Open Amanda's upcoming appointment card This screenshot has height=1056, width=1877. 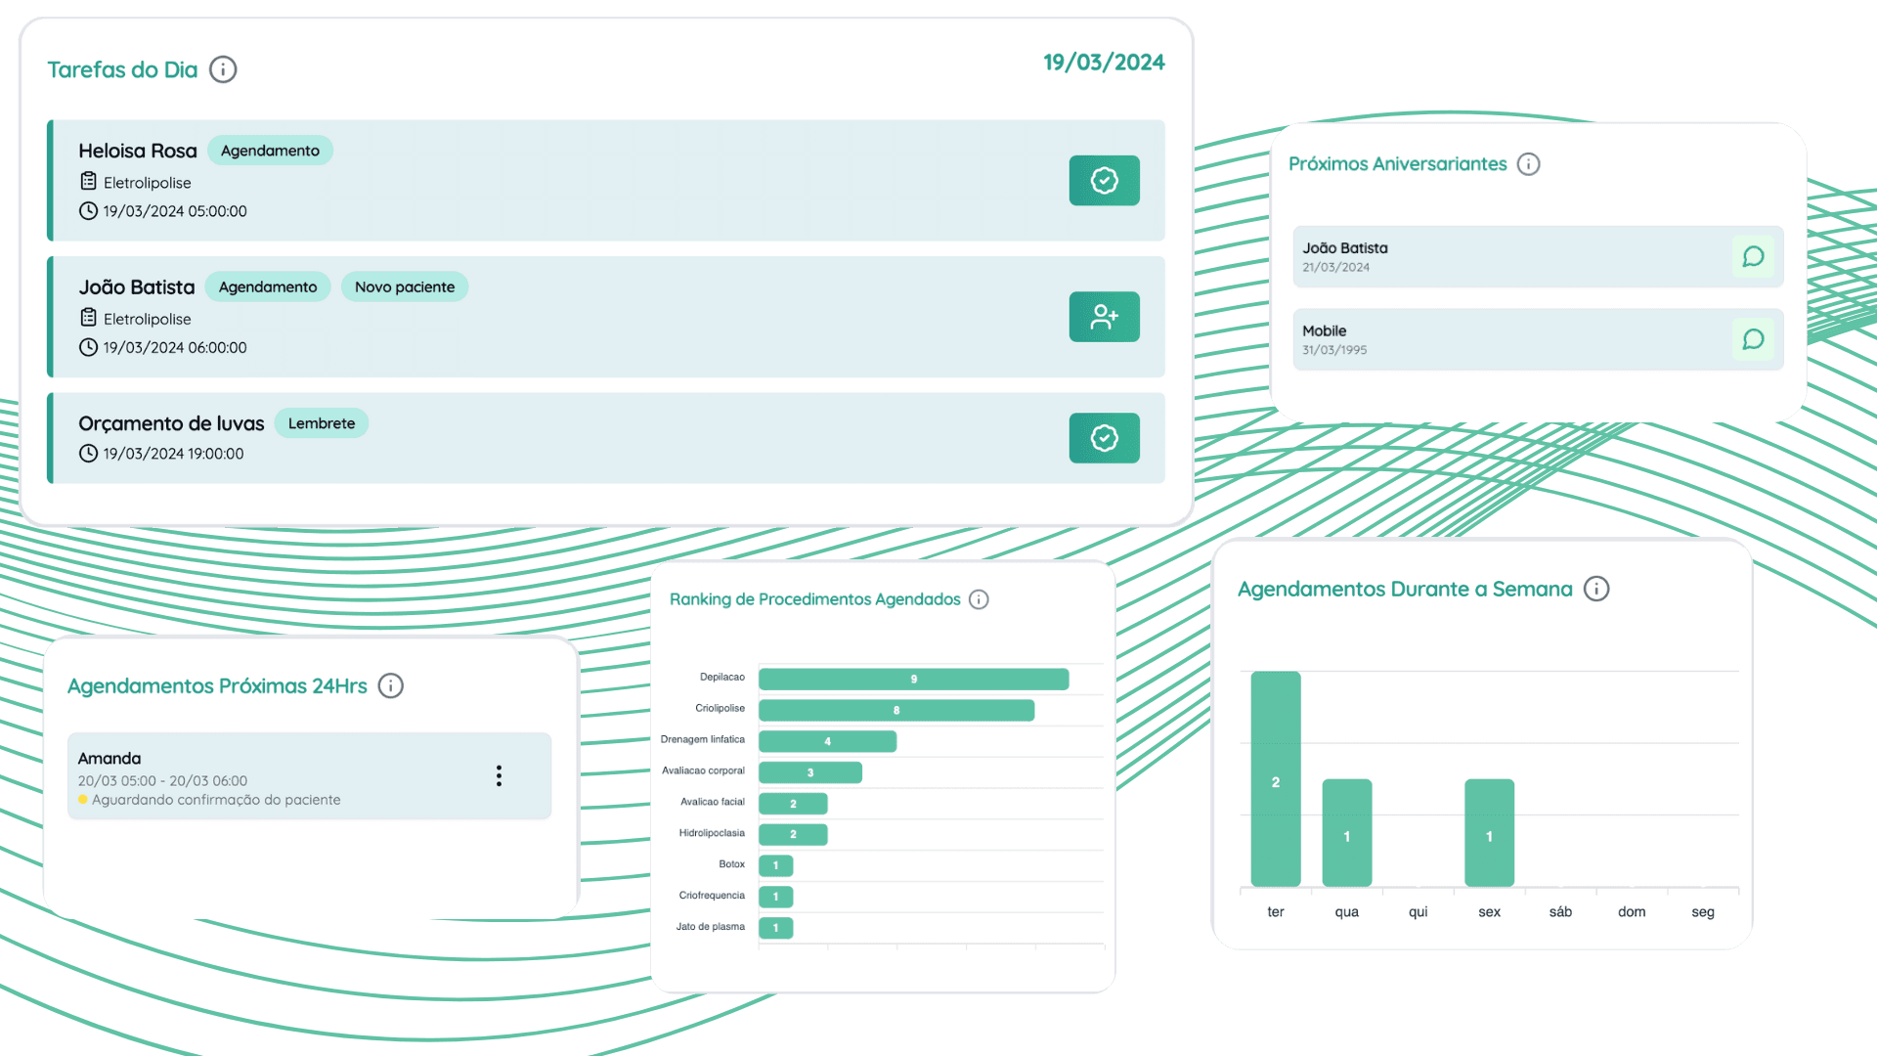309,776
